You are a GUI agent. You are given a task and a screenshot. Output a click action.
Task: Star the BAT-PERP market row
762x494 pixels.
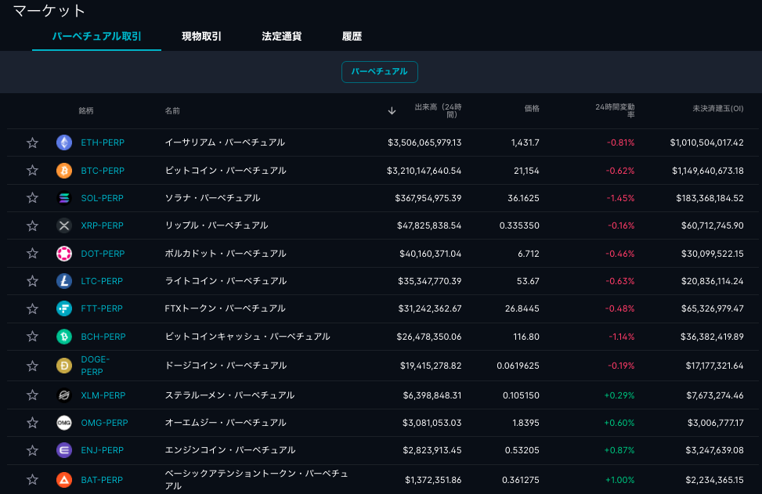(32, 479)
